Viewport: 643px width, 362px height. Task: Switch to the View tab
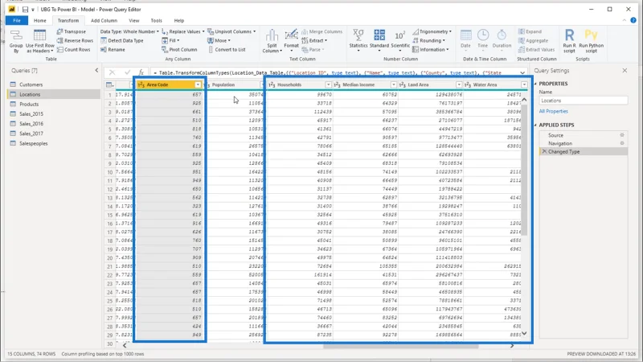pos(134,21)
